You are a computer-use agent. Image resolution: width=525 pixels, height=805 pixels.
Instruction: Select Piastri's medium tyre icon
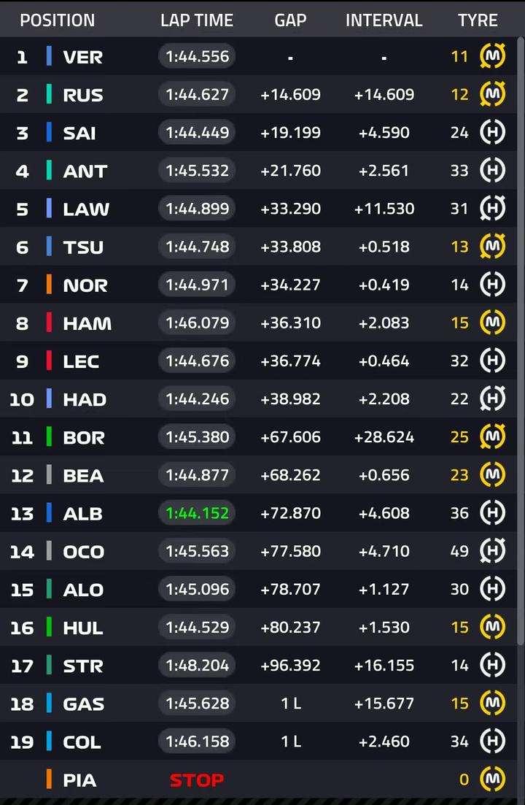492,779
